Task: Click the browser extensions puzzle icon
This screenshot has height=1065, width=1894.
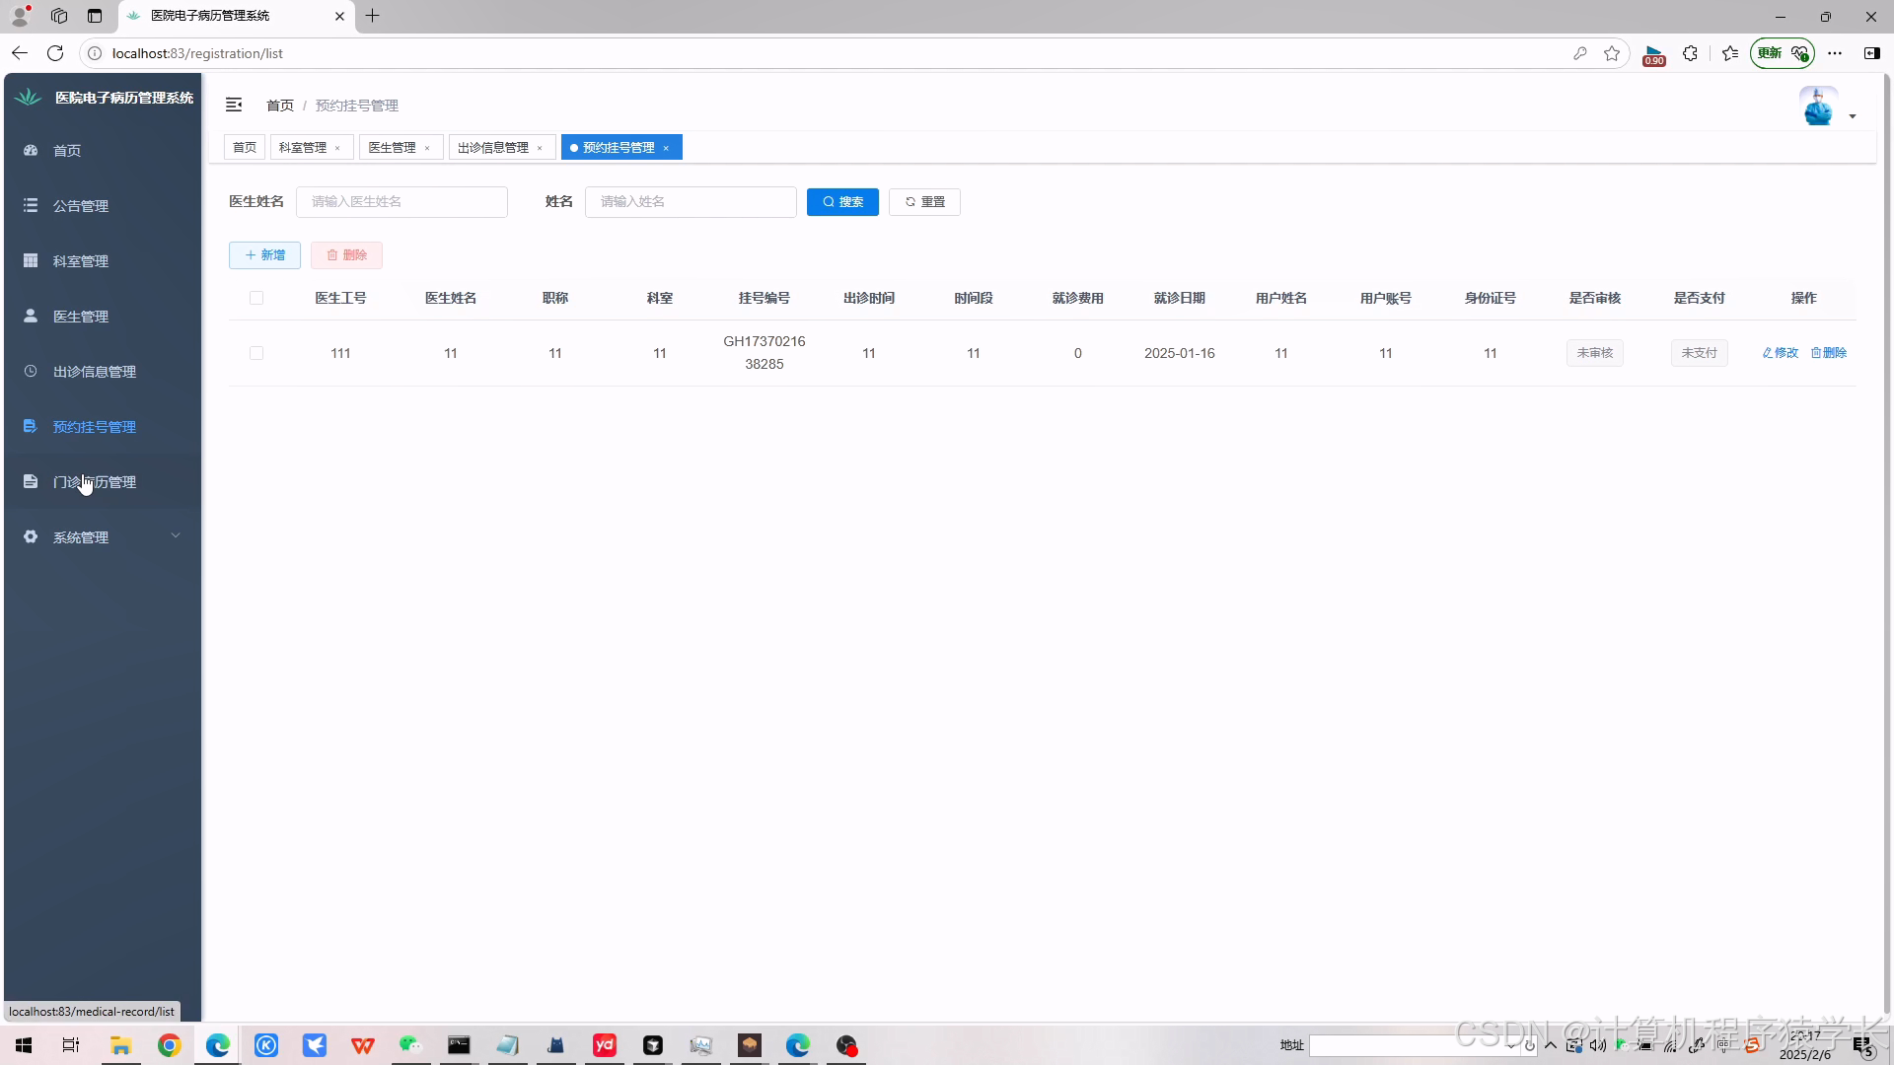Action: (1691, 53)
